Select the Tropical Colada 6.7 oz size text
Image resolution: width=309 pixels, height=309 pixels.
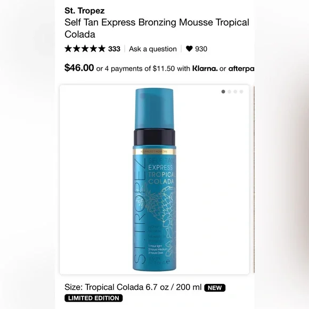[143, 287]
